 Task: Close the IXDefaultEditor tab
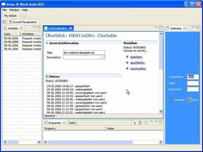tap(71, 28)
